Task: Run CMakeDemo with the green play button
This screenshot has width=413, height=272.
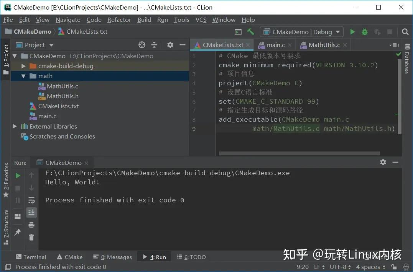Action: 352,32
